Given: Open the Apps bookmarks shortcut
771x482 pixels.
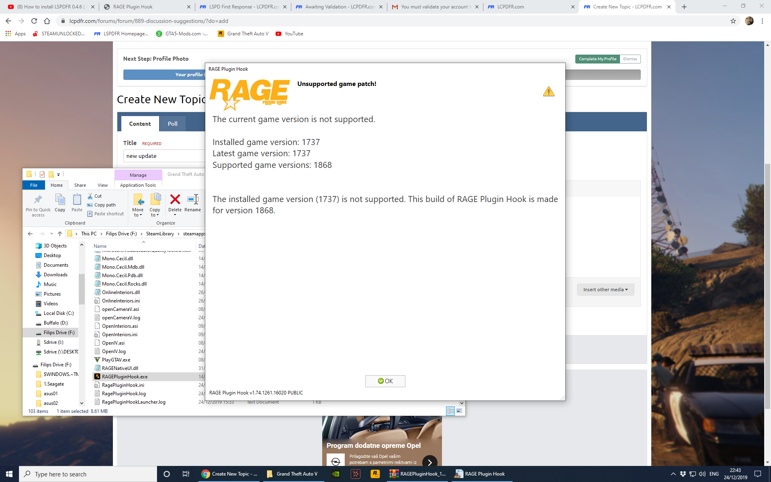Looking at the screenshot, I should 16,34.
